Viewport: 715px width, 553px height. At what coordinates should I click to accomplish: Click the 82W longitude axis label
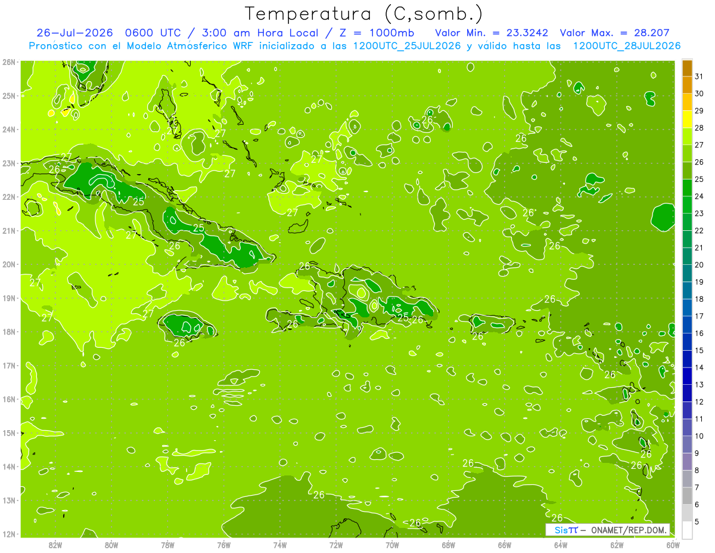pos(55,545)
